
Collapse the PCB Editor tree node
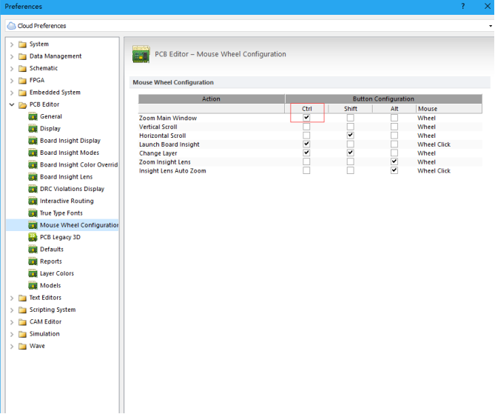[12, 105]
